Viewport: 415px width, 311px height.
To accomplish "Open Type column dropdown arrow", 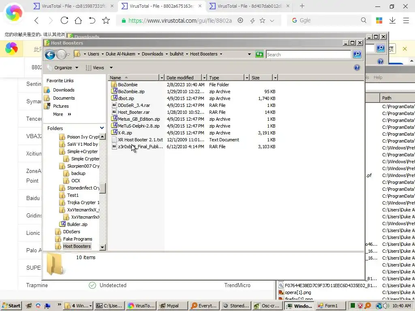I will click(x=247, y=78).
